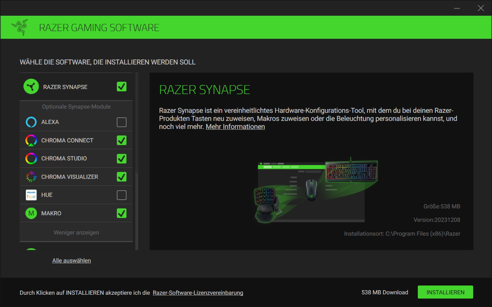Select the CHROMA VISUALIZER row label
Viewport: 492px width, 307px height.
[70, 177]
